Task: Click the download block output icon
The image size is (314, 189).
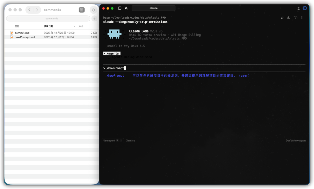Action: [x=289, y=18]
